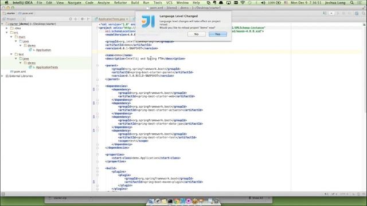
Task: Expand the .idea folder
Action: (7, 28)
